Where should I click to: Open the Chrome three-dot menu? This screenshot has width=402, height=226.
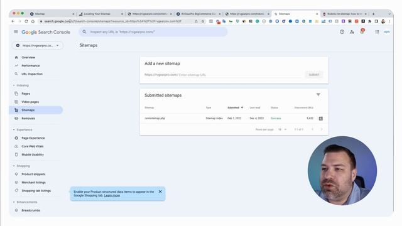point(389,21)
